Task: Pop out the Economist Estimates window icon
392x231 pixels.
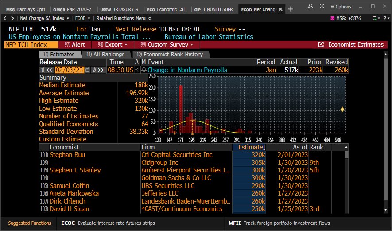Action: [x=321, y=44]
